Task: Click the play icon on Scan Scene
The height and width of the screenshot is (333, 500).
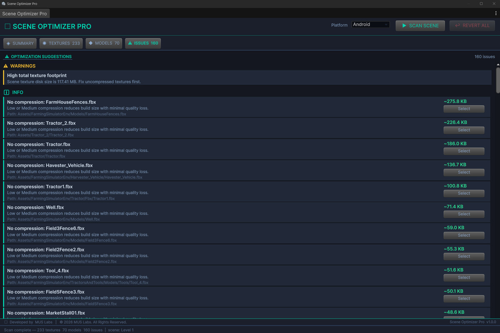Action: point(404,25)
